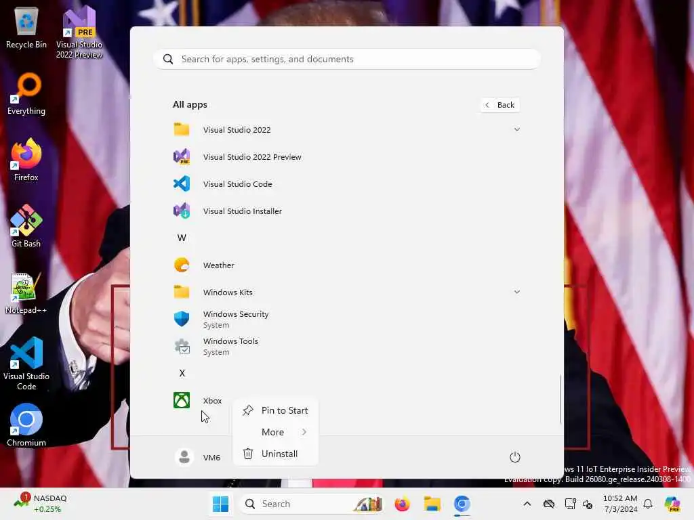Click the power button icon
Viewport: 694px width, 520px height.
(515, 457)
